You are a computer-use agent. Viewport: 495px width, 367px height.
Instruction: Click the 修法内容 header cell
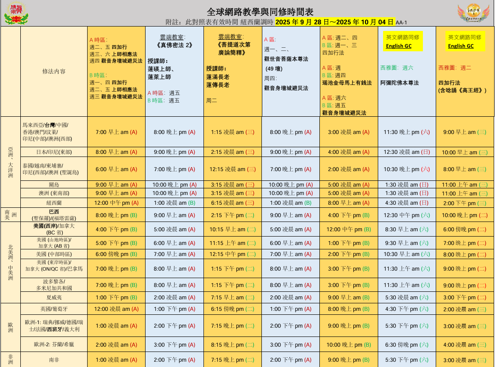click(54, 71)
